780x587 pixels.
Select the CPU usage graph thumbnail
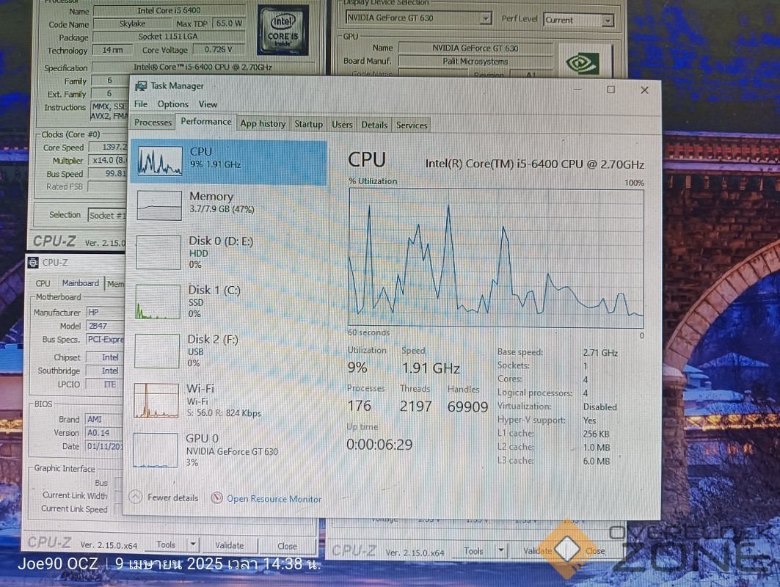160,161
